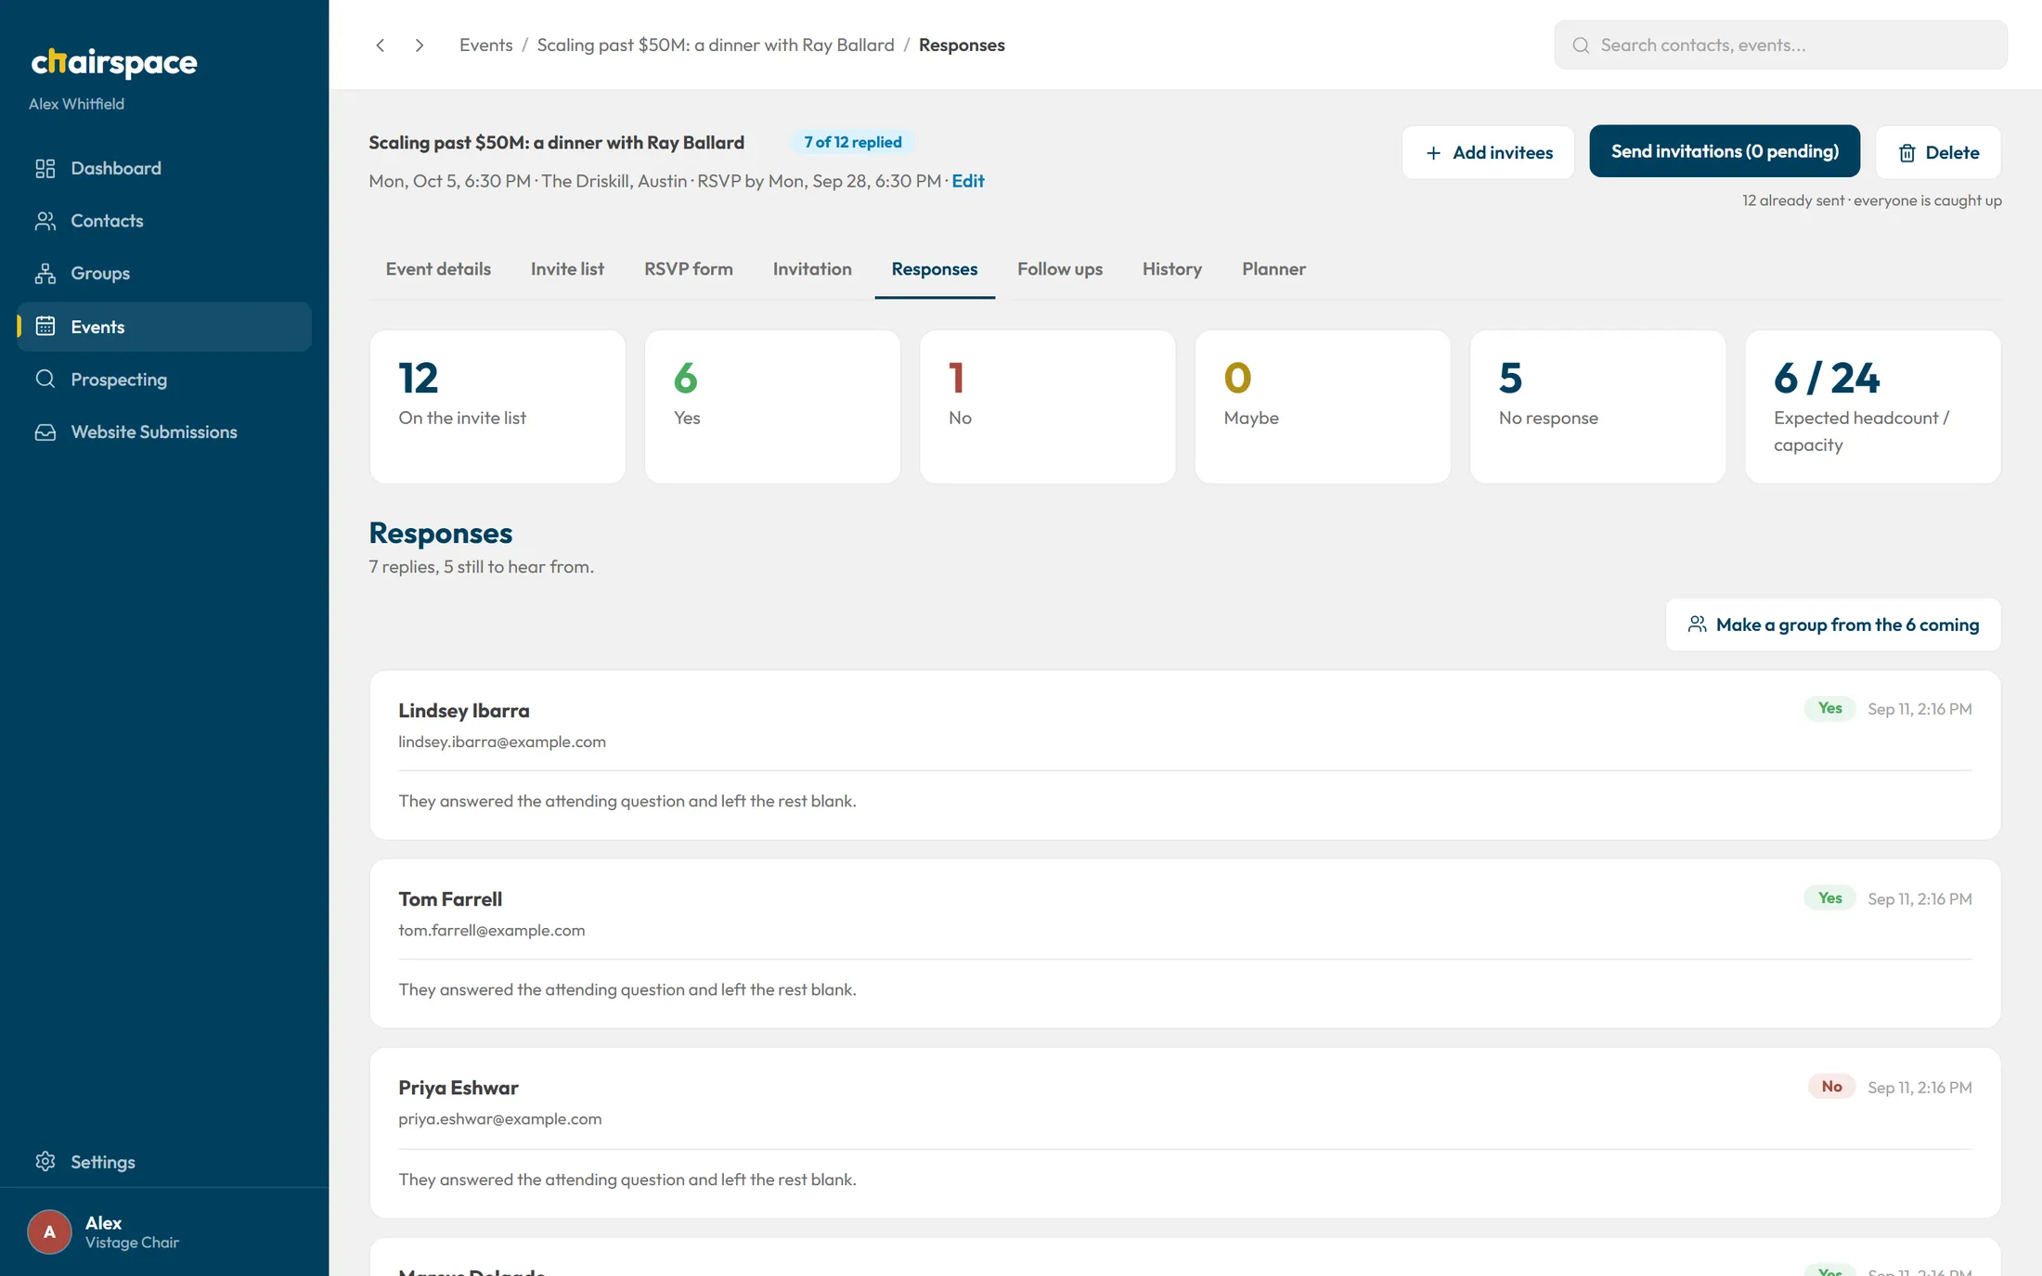The image size is (2042, 1276).
Task: Click the Yes badge on Tom Farrell
Action: click(1829, 898)
